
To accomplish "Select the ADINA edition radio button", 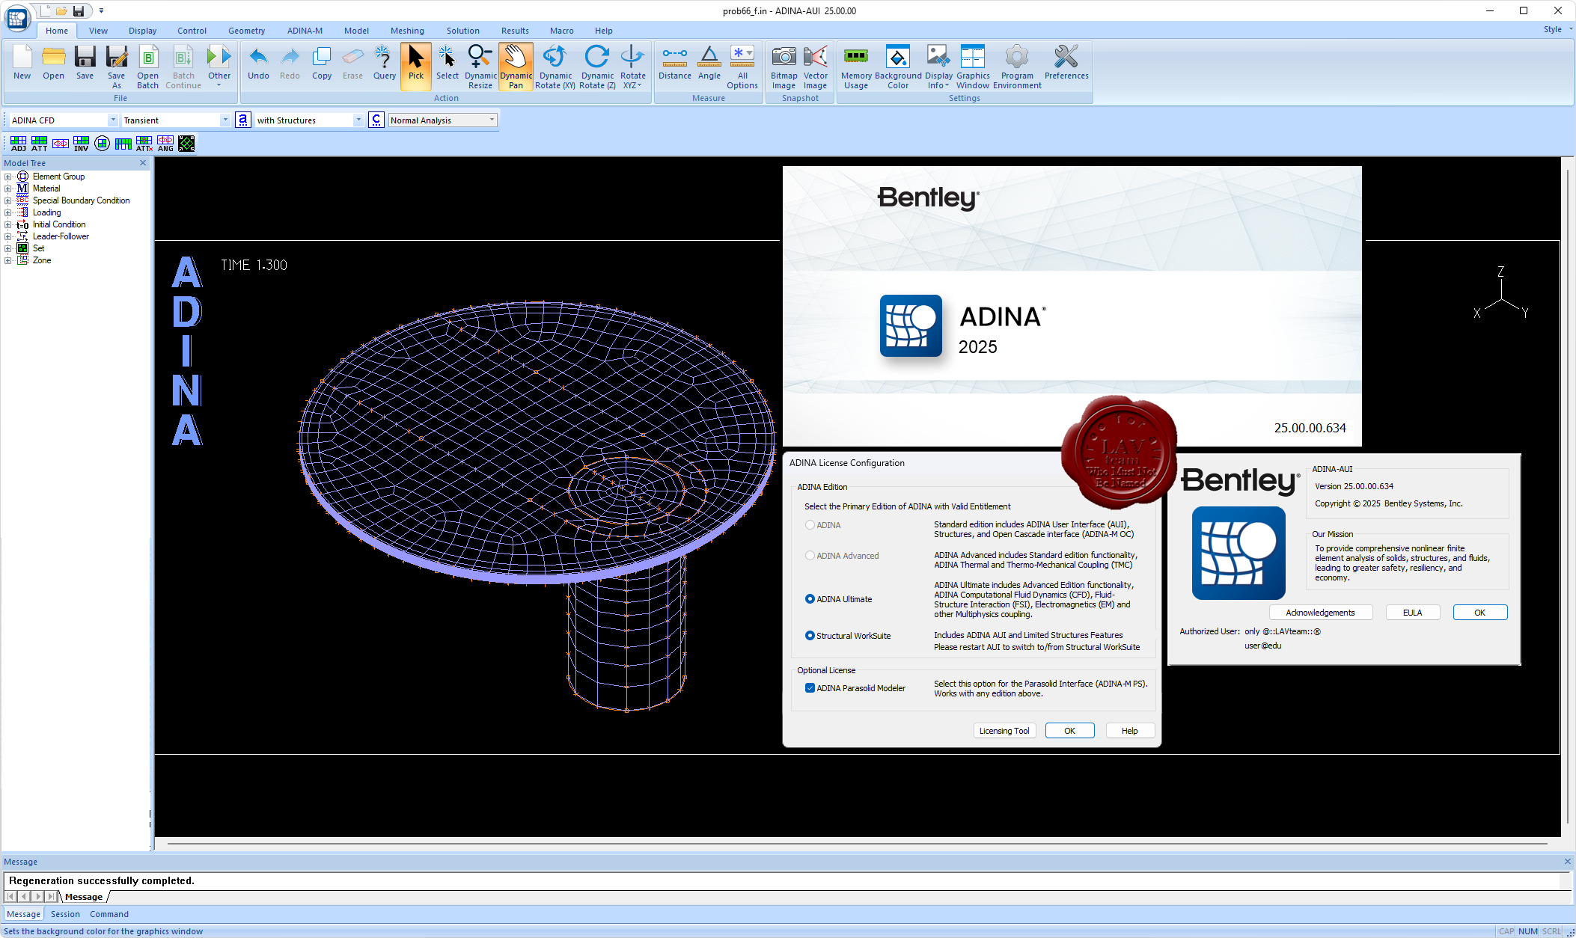I will [x=810, y=525].
